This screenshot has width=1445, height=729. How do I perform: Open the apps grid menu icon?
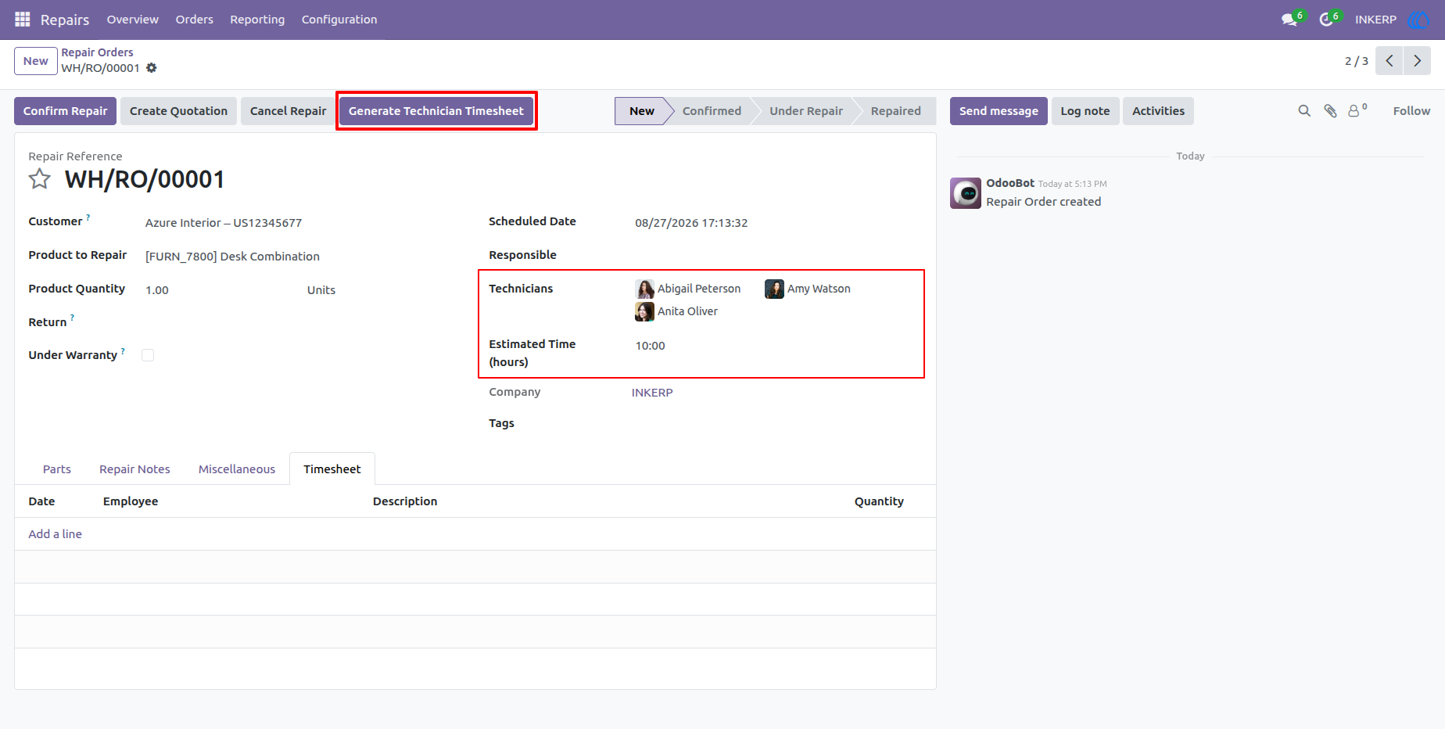pos(23,20)
